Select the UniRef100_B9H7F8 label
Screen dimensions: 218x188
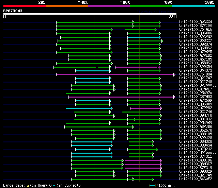pos(196,116)
